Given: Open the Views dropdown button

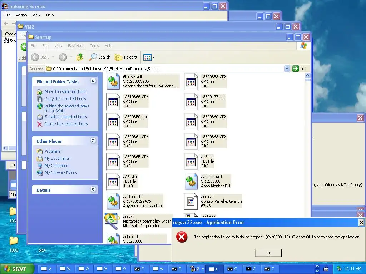Looking at the screenshot, I should pyautogui.click(x=149, y=57).
